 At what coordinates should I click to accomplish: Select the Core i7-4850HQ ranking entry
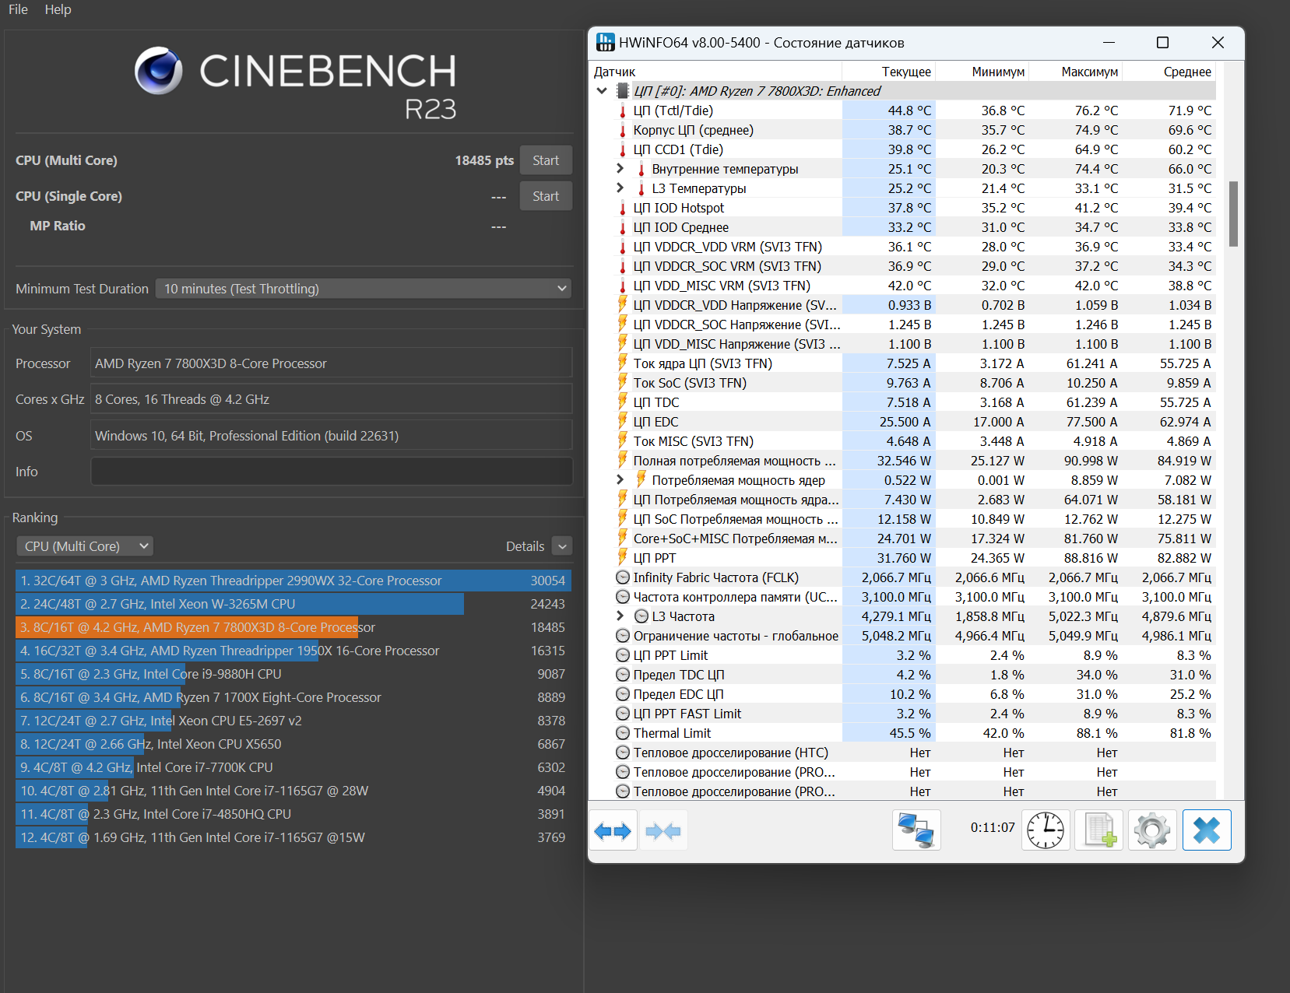pos(294,814)
